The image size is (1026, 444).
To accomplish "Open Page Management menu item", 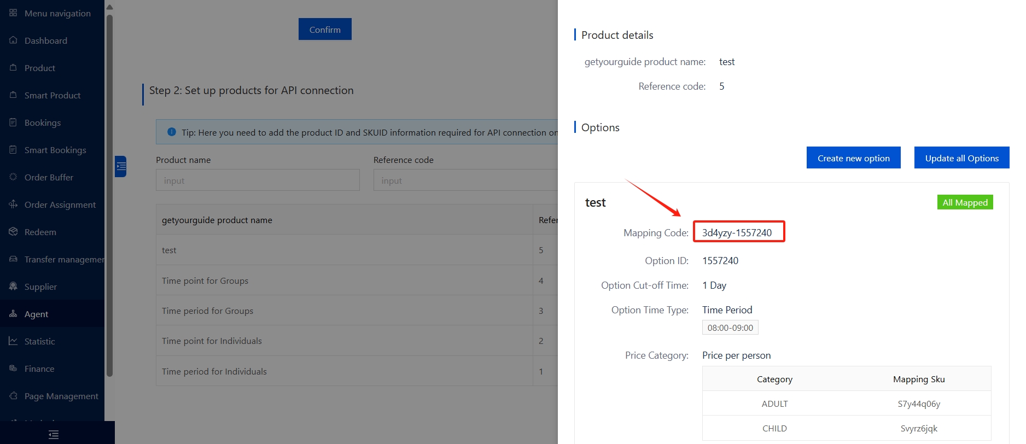I will (61, 396).
